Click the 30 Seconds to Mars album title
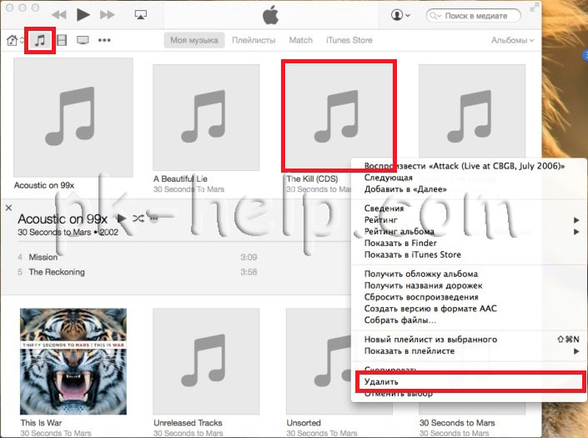 (x=457, y=423)
